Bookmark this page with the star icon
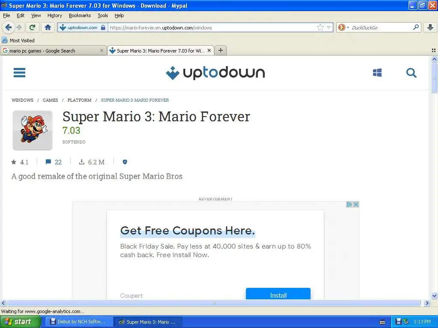 [320, 27]
